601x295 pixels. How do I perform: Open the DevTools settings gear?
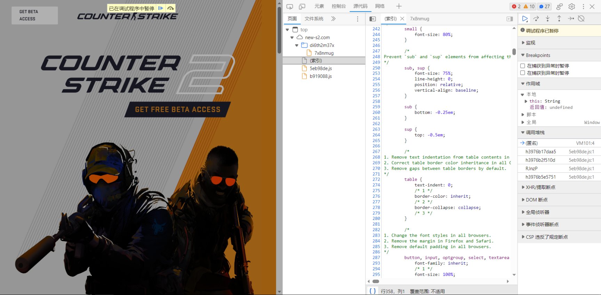[572, 6]
